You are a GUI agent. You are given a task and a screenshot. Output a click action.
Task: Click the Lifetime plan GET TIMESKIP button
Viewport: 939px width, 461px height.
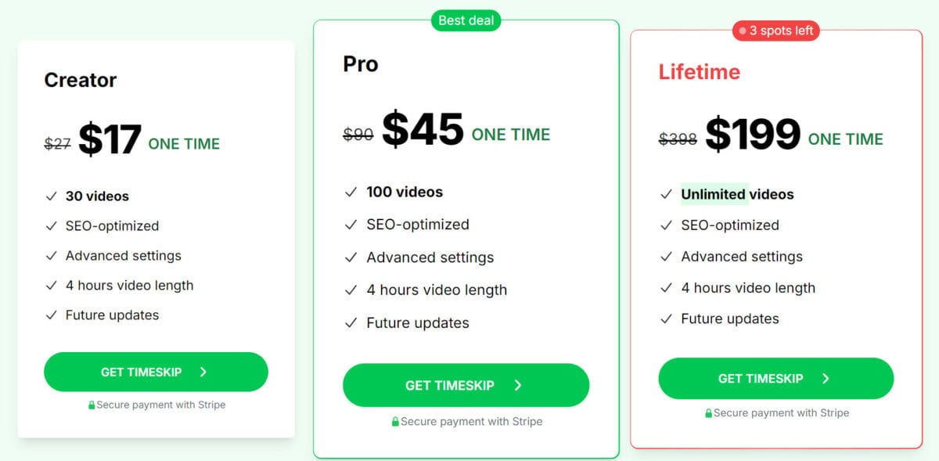pos(775,379)
